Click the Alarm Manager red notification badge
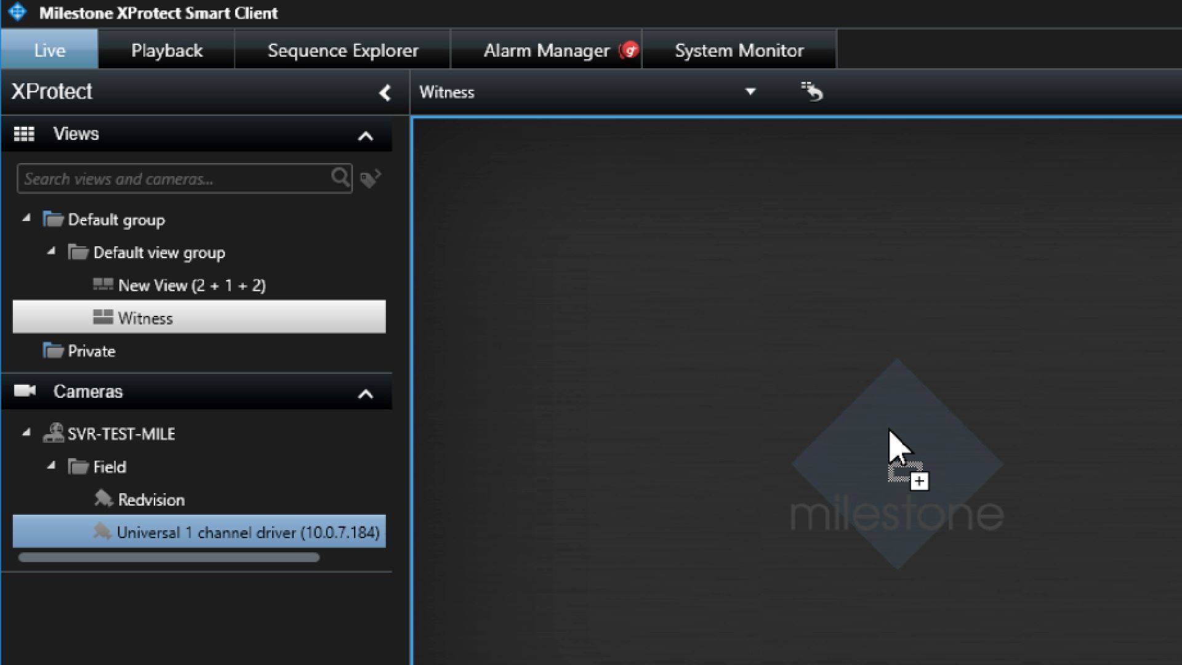This screenshot has height=665, width=1182. pyautogui.click(x=629, y=50)
